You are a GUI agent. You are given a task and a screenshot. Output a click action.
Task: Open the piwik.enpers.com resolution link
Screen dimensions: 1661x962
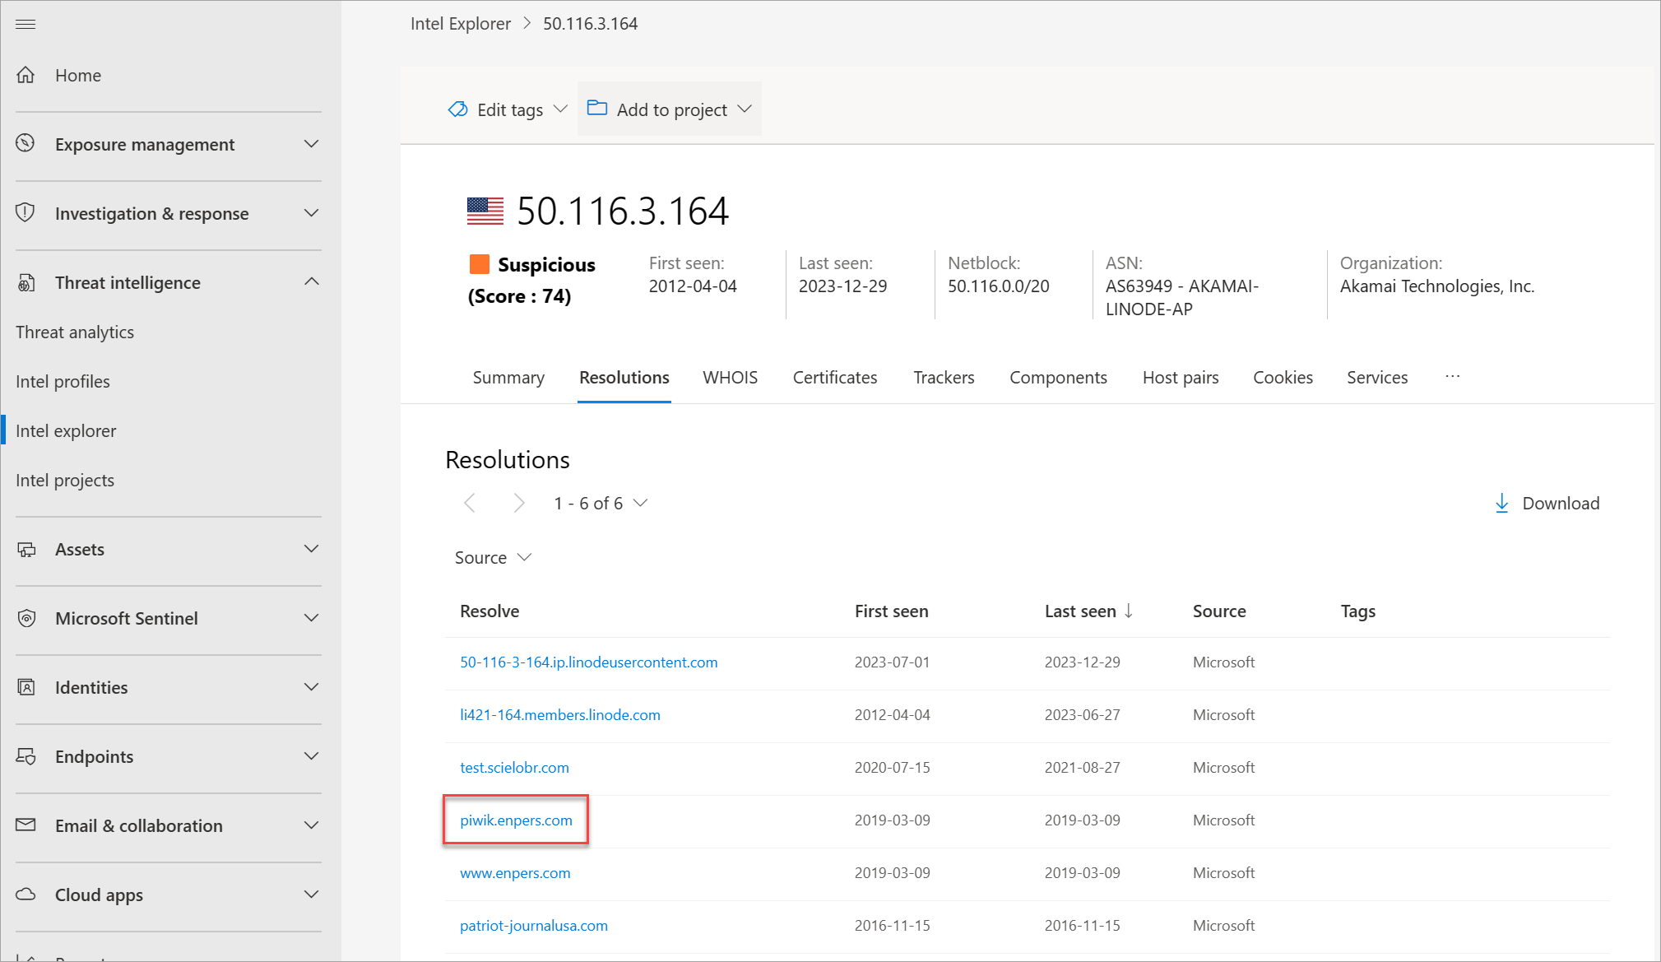coord(516,820)
